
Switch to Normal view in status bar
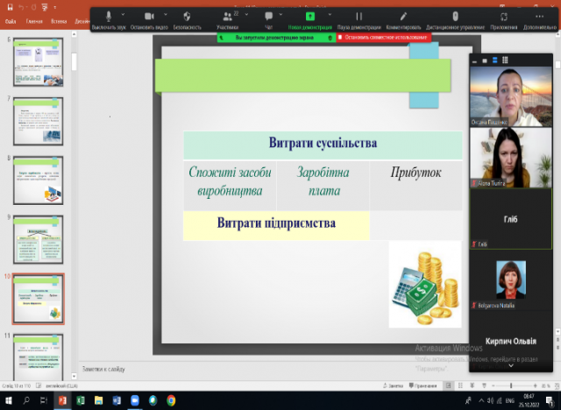pos(448,385)
